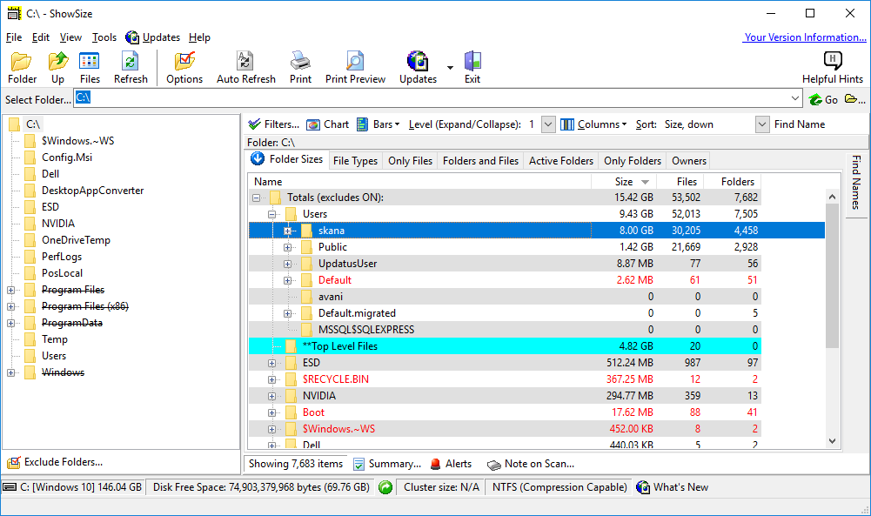Image resolution: width=871 pixels, height=516 pixels.
Task: Open the Level expand/collapse dropdown
Action: point(547,124)
